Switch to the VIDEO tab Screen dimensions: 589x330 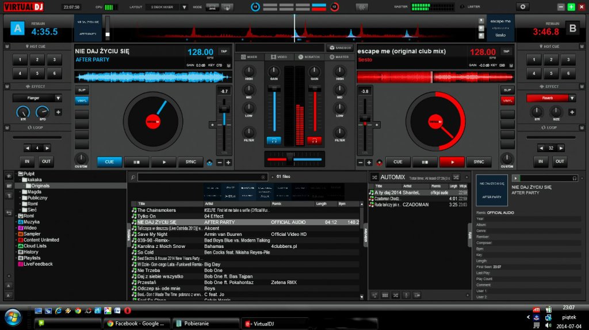[279, 57]
